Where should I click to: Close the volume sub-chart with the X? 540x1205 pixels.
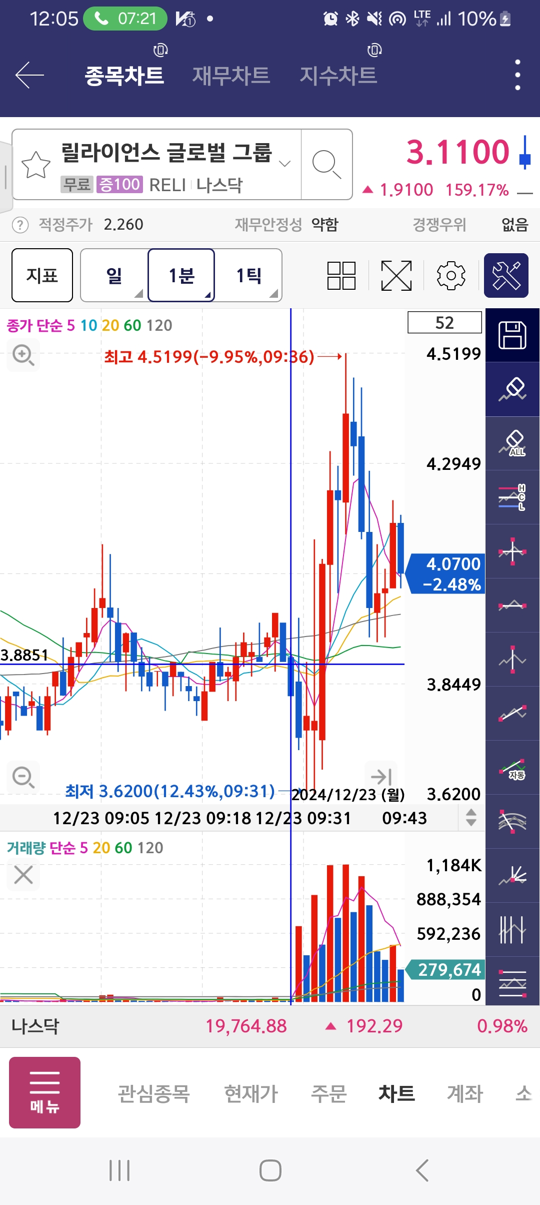[23, 875]
